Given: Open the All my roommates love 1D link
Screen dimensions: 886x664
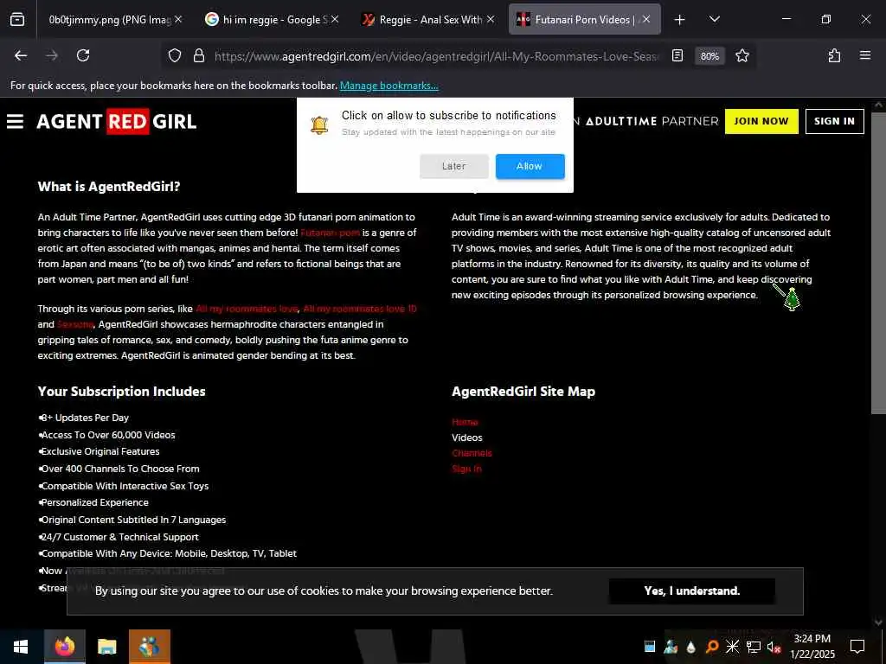Looking at the screenshot, I should point(360,309).
